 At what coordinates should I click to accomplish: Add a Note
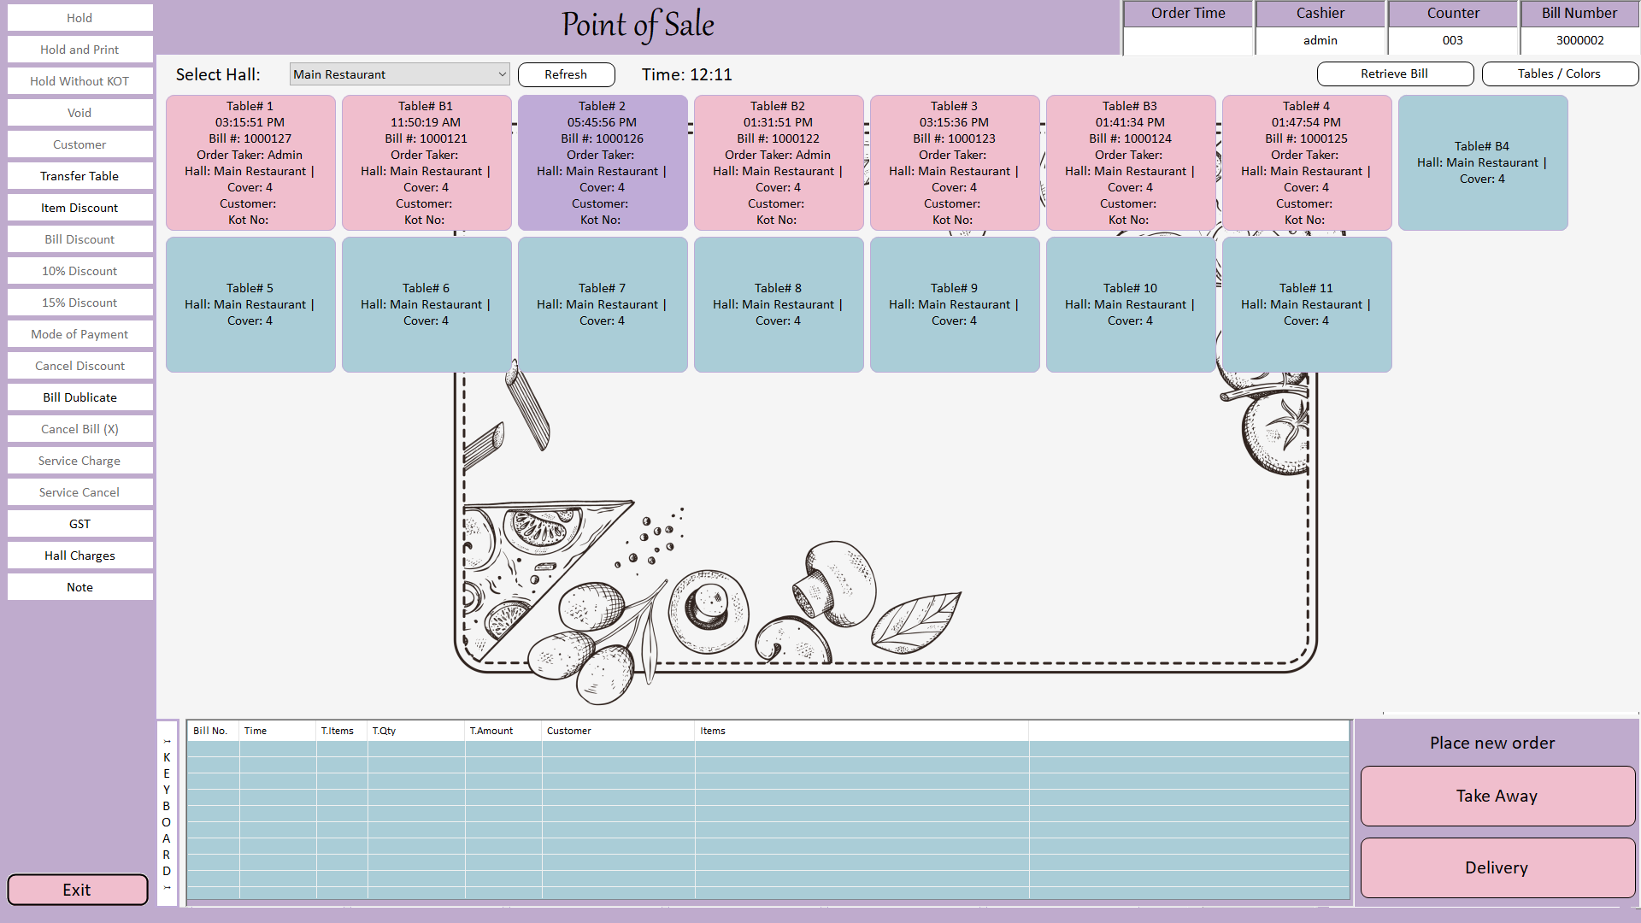click(80, 587)
